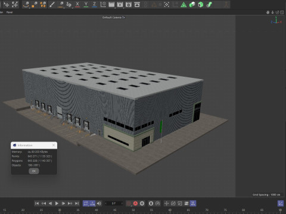Select the Scale tool in the top toolbar
The width and height of the screenshot is (286, 214).
15,4
